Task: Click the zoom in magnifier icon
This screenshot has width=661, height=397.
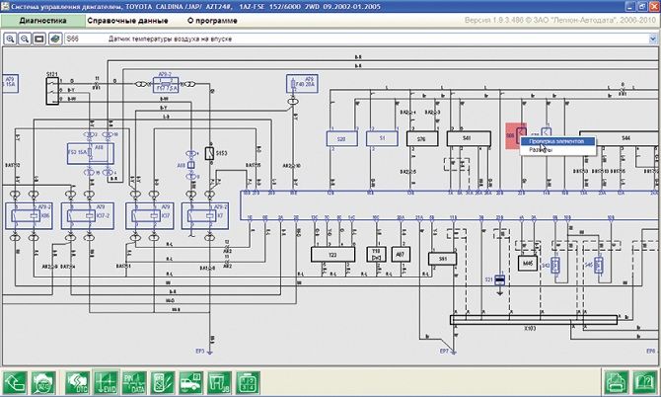Action: tap(10, 39)
